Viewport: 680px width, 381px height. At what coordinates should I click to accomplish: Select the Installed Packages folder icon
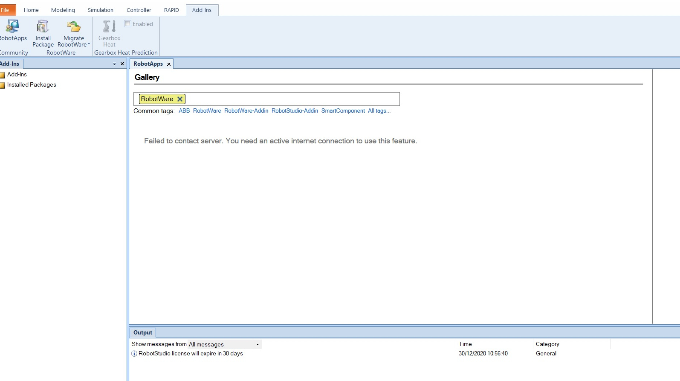click(x=2, y=85)
